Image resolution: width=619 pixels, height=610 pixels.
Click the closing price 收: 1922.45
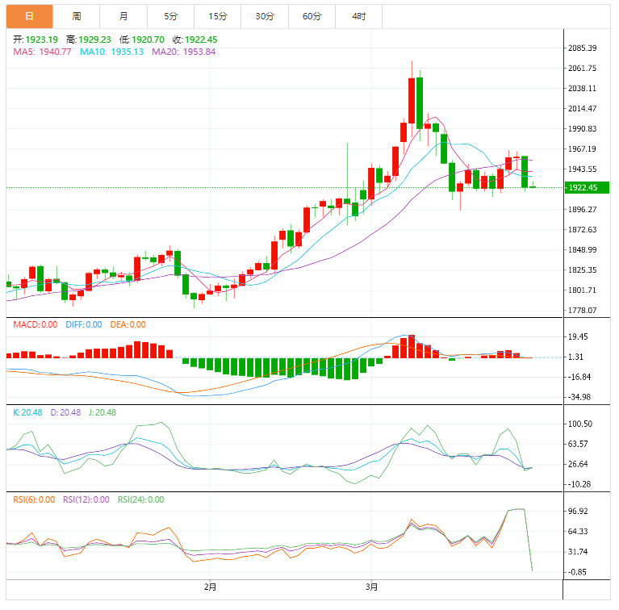click(x=194, y=40)
